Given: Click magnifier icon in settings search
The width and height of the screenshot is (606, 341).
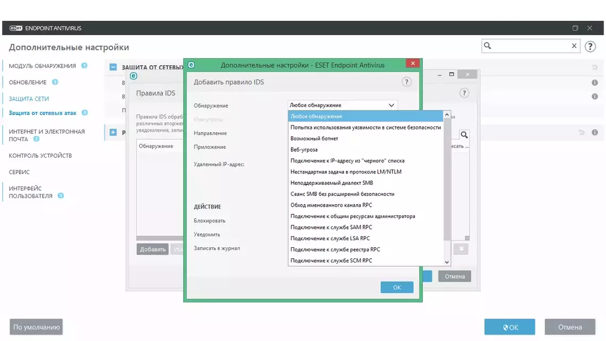Looking at the screenshot, I should click(488, 46).
